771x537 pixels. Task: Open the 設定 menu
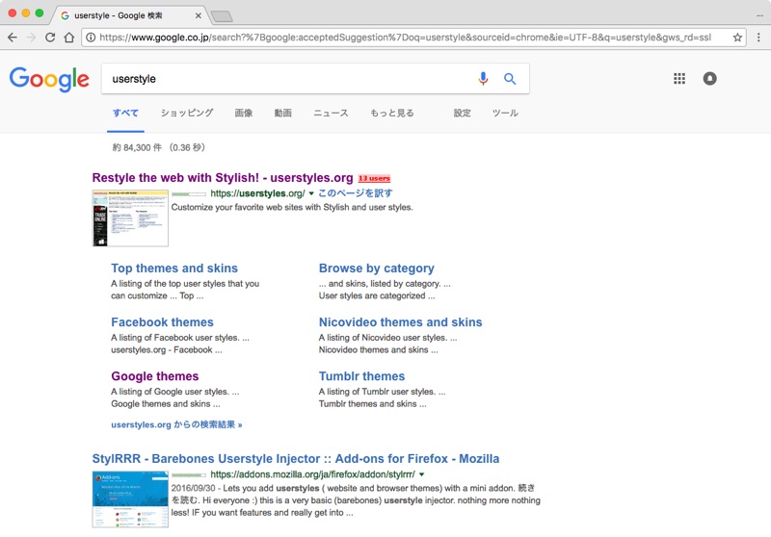pyautogui.click(x=463, y=113)
